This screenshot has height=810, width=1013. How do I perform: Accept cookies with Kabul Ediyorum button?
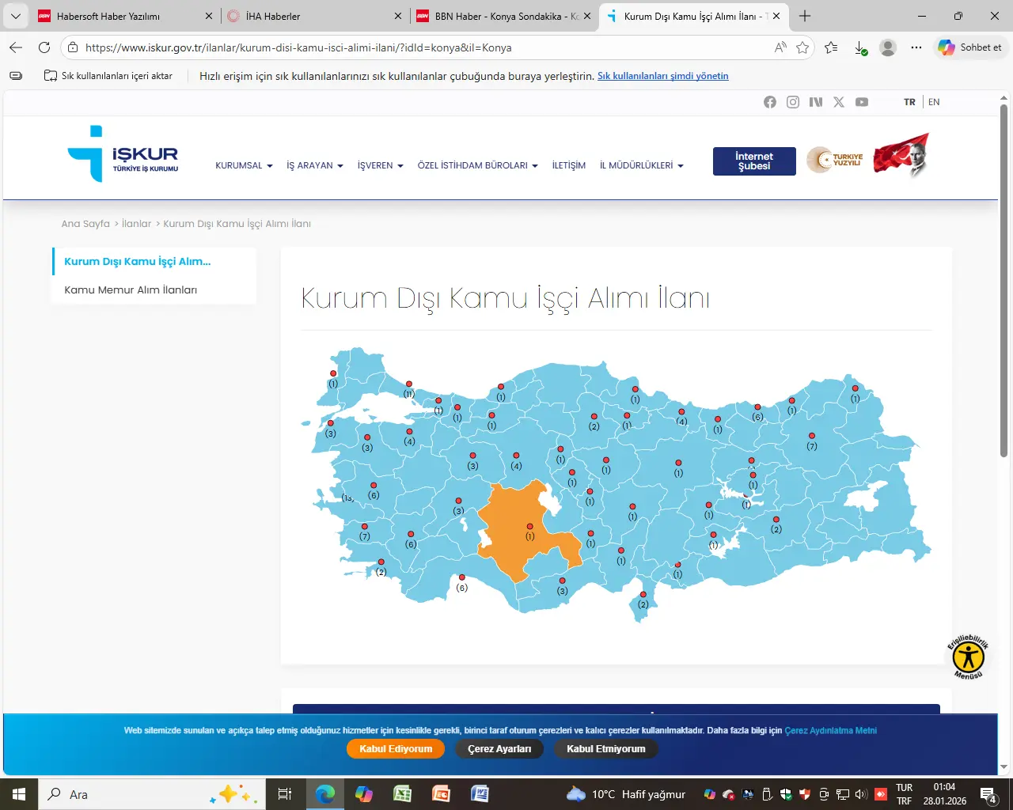click(x=396, y=749)
